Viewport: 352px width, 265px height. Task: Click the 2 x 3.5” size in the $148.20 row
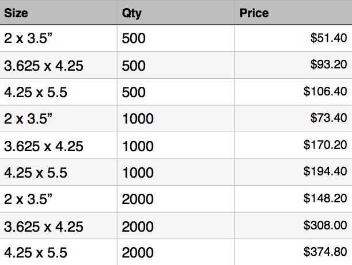29,199
